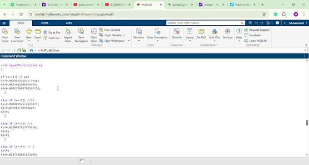Screen dimensions: 309x165
Task: Expand the Open Variable dropdown
Action: tap(125, 35)
